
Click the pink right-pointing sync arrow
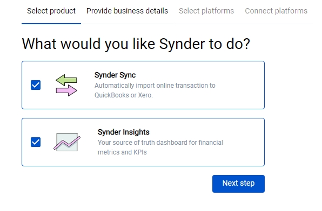tap(66, 90)
